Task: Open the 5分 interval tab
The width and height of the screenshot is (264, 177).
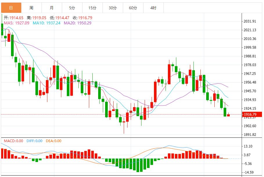Action: pos(72,8)
